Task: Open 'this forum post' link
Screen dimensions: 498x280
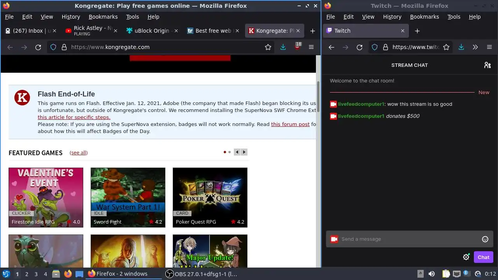Action: tap(290, 124)
